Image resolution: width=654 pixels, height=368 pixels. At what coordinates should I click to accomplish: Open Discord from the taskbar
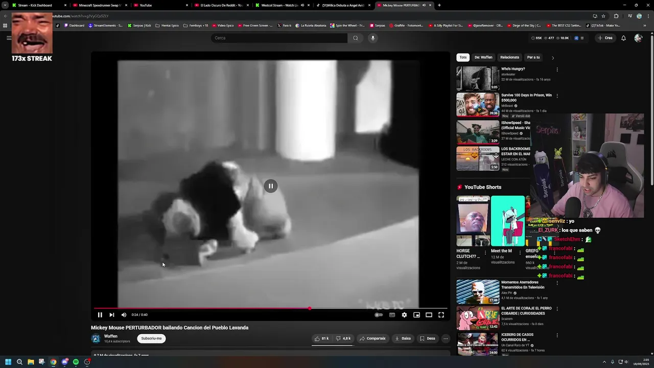(x=64, y=362)
